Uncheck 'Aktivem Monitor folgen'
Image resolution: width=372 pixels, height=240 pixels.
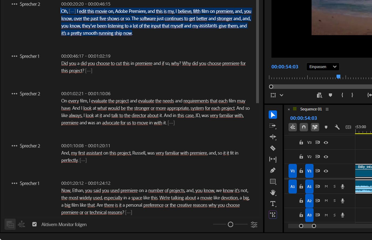[34, 224]
